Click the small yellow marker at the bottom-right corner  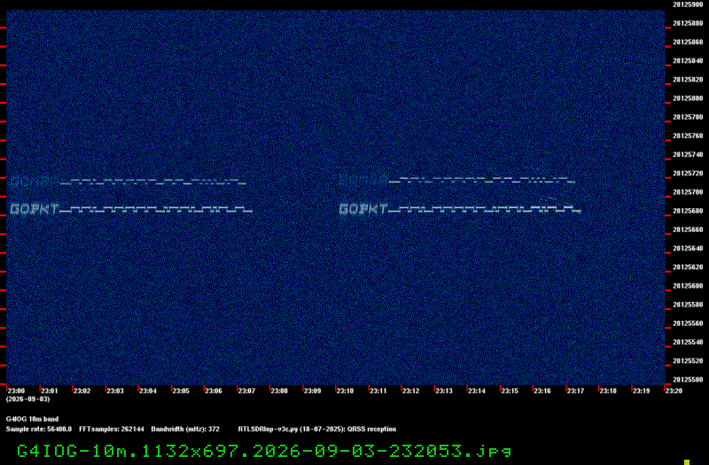[x=687, y=461]
